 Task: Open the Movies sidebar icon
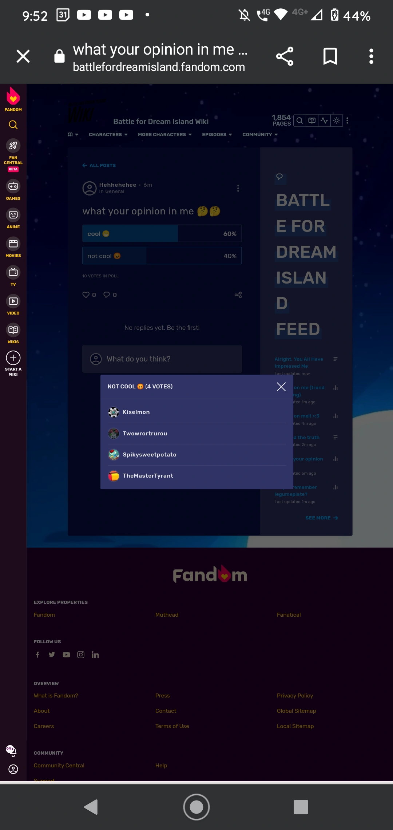pos(13,244)
